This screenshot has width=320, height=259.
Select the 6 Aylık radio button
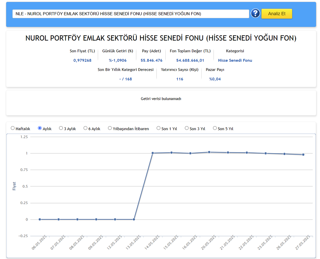[x=85, y=128]
